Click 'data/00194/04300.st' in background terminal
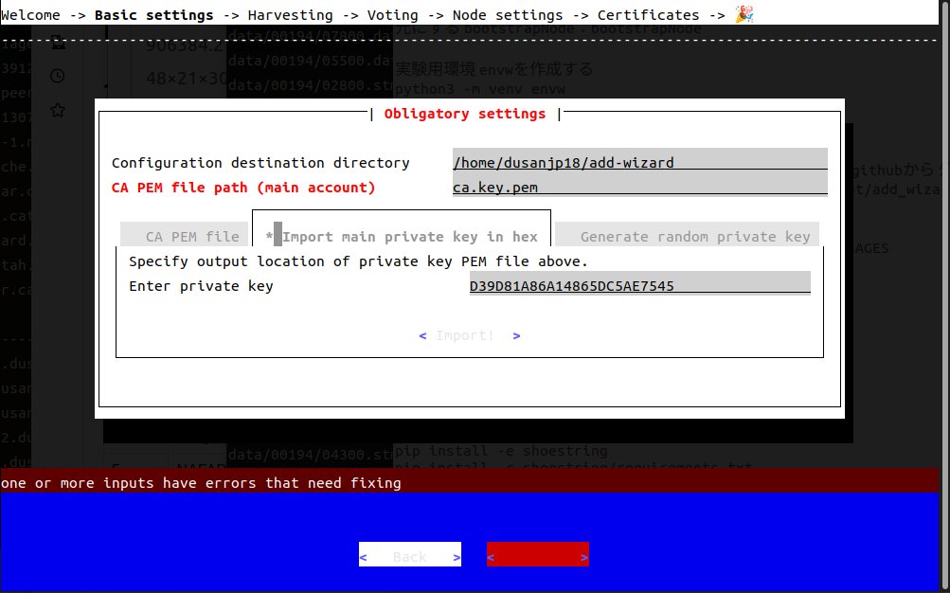The height and width of the screenshot is (593, 950). coord(311,455)
